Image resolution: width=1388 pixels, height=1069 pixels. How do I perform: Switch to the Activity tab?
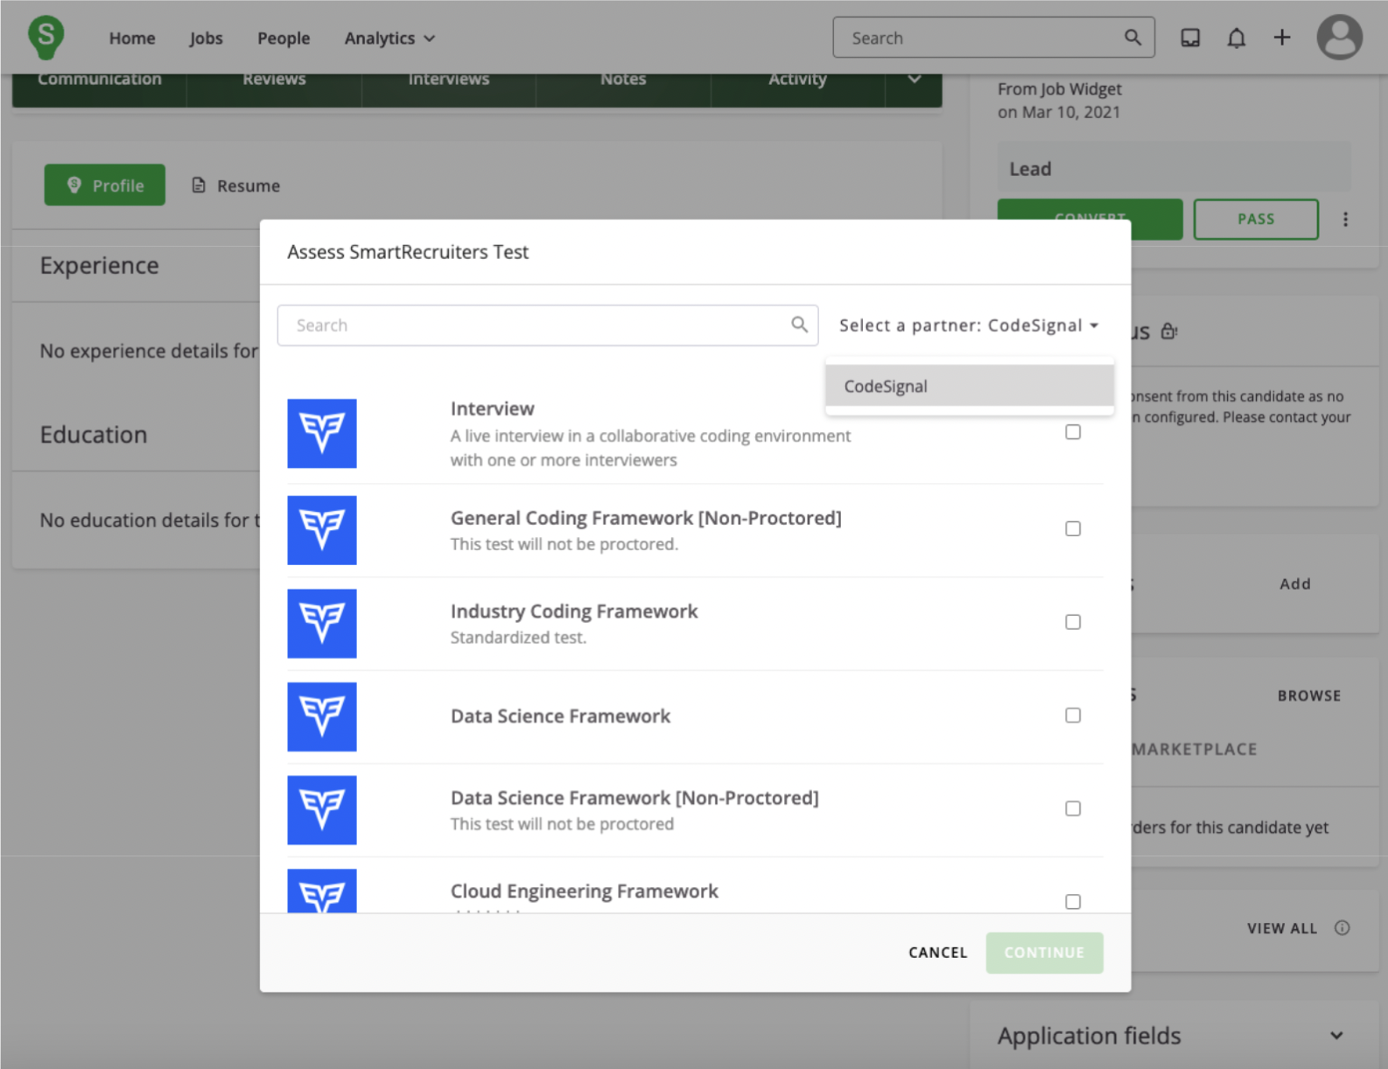[797, 80]
